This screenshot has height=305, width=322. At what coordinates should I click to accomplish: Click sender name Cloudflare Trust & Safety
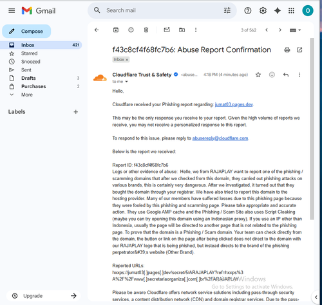click(142, 75)
